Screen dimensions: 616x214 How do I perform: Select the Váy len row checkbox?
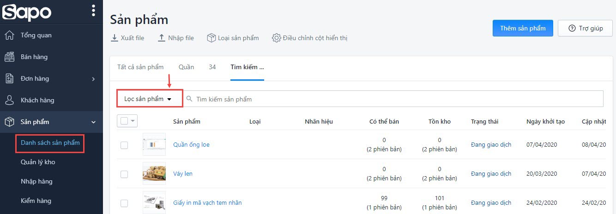(x=124, y=174)
